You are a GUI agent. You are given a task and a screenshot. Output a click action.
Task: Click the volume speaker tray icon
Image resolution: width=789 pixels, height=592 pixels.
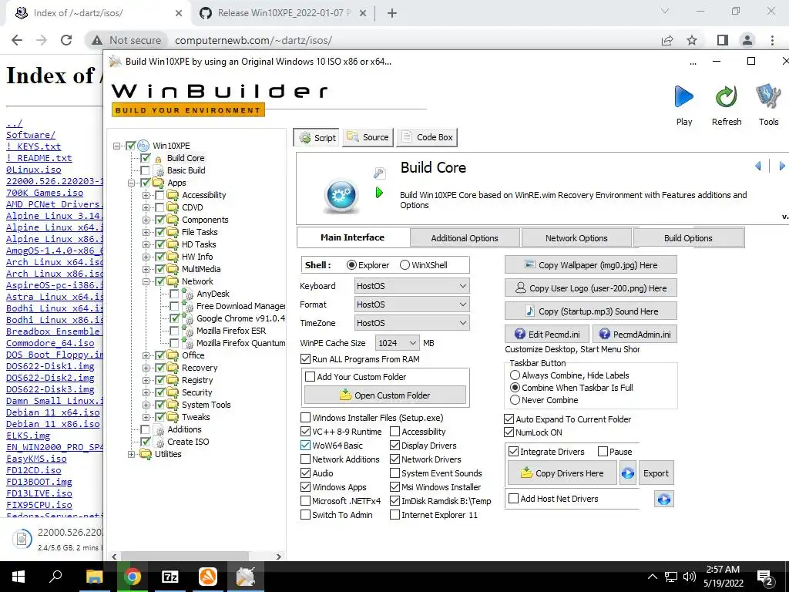point(690,577)
